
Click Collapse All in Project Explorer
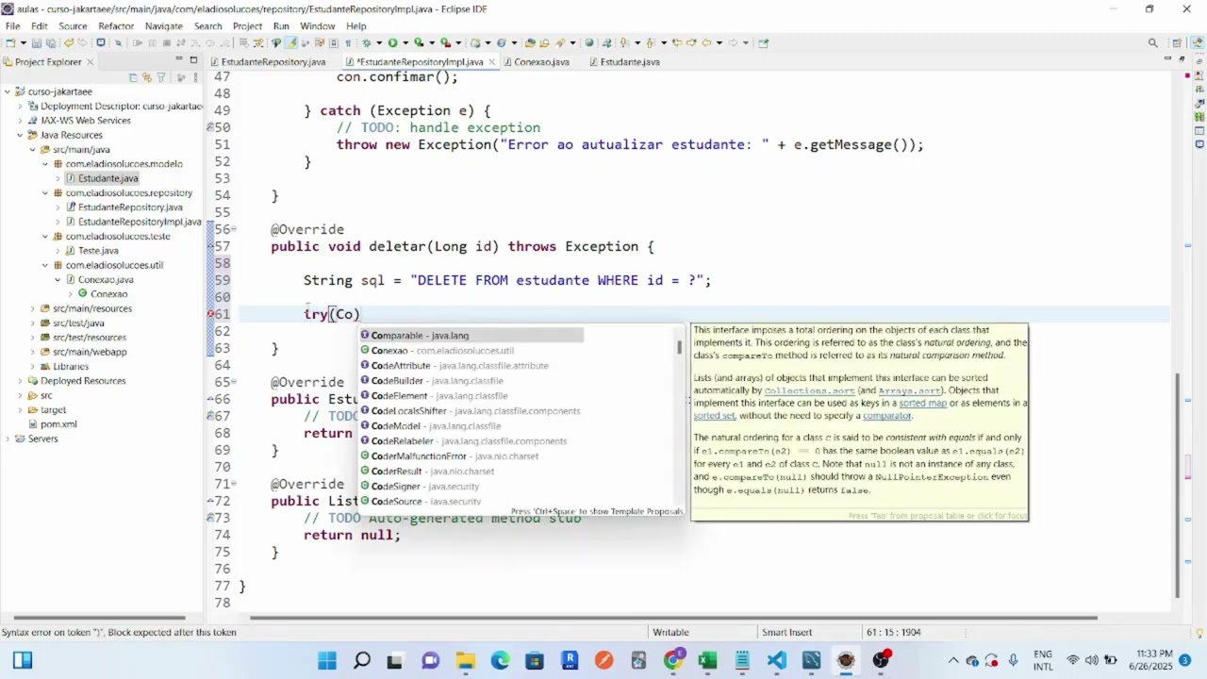[x=133, y=77]
